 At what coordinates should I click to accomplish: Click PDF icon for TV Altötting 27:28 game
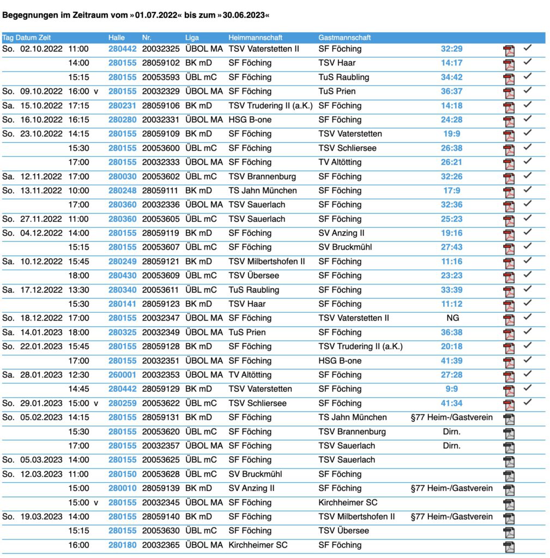tap(509, 375)
